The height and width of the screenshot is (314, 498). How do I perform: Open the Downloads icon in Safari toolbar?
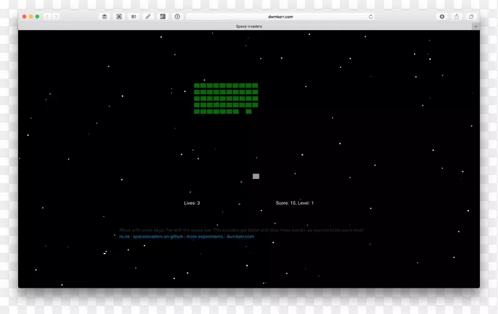[x=442, y=17]
